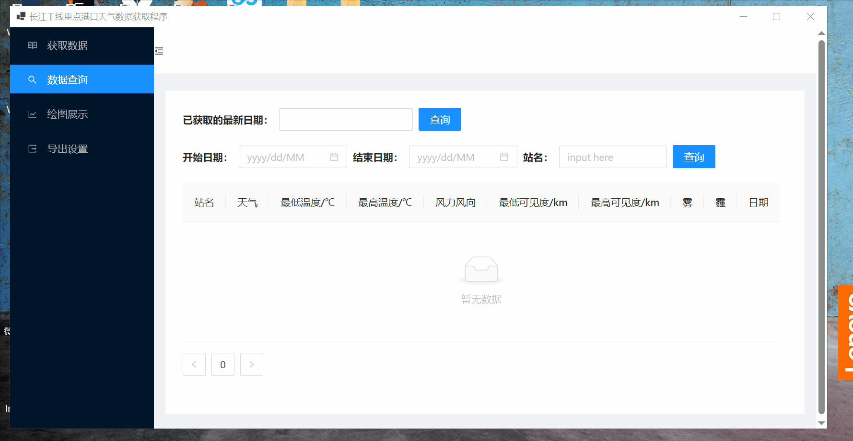This screenshot has height=441, width=853.
Task: Click the 查询 button next to 站名
Action: tap(693, 157)
